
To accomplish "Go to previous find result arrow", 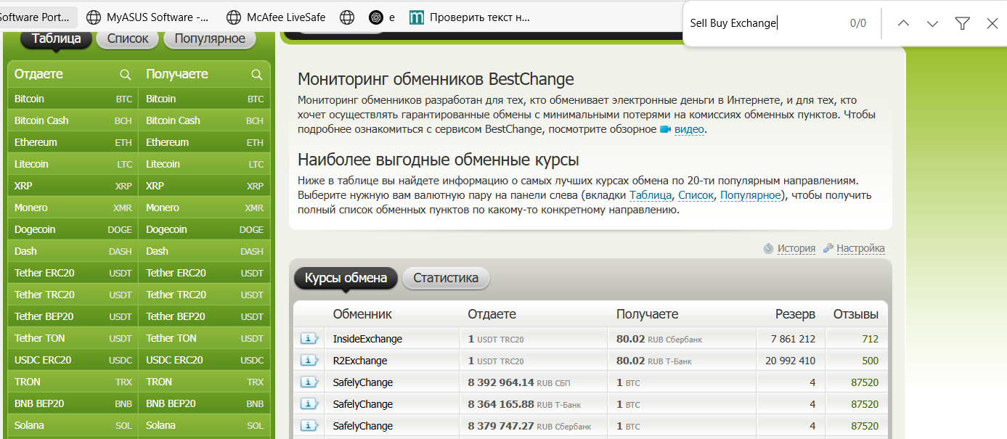I will [903, 23].
